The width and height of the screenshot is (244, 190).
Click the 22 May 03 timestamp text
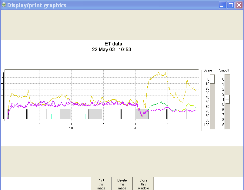tap(103, 49)
